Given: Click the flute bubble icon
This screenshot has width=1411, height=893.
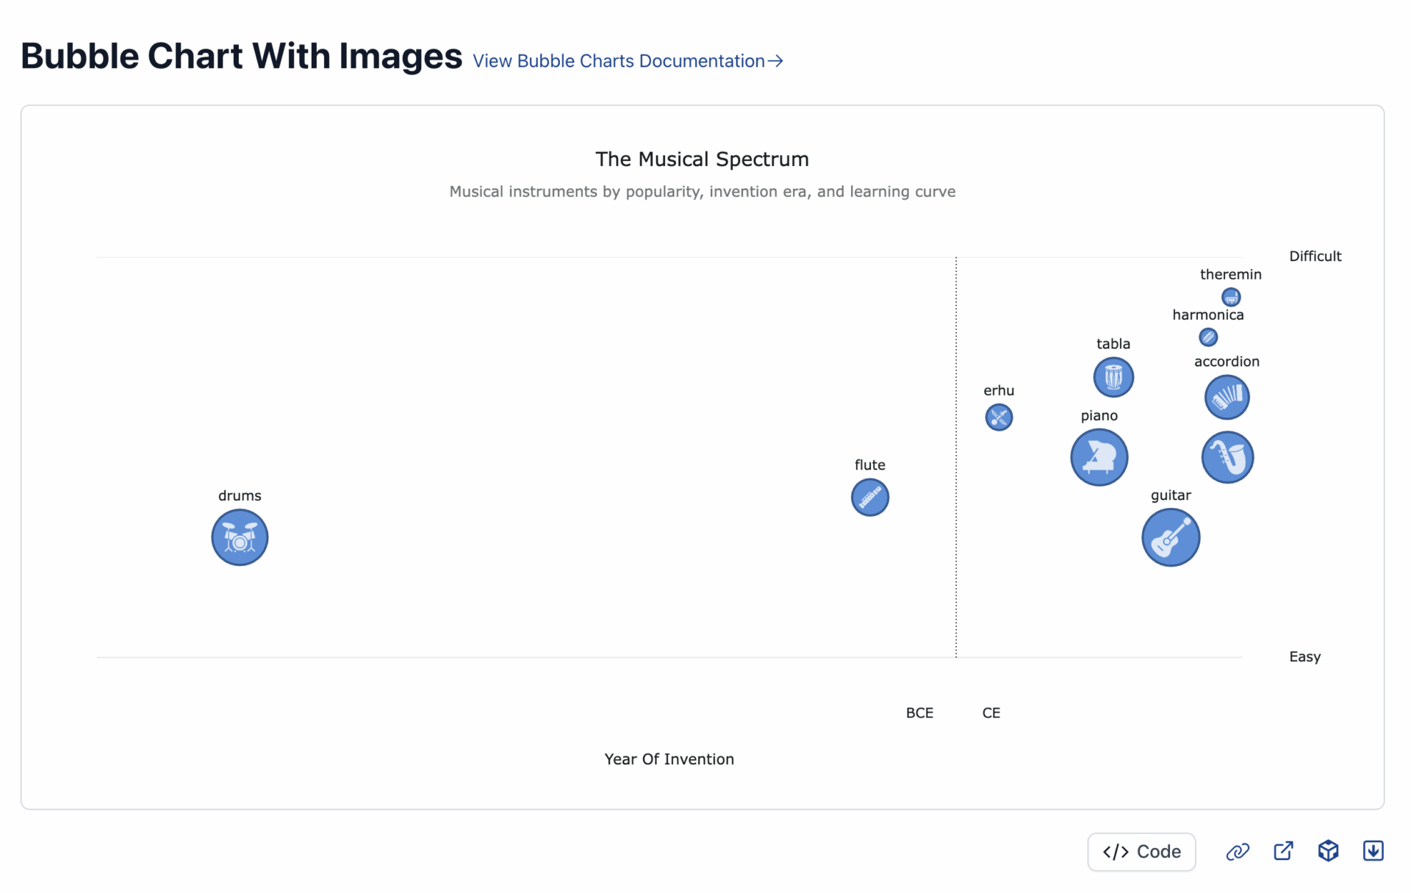Looking at the screenshot, I should click(870, 498).
